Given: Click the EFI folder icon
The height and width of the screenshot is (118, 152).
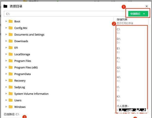Looking at the screenshot, I should click(x=11, y=48).
